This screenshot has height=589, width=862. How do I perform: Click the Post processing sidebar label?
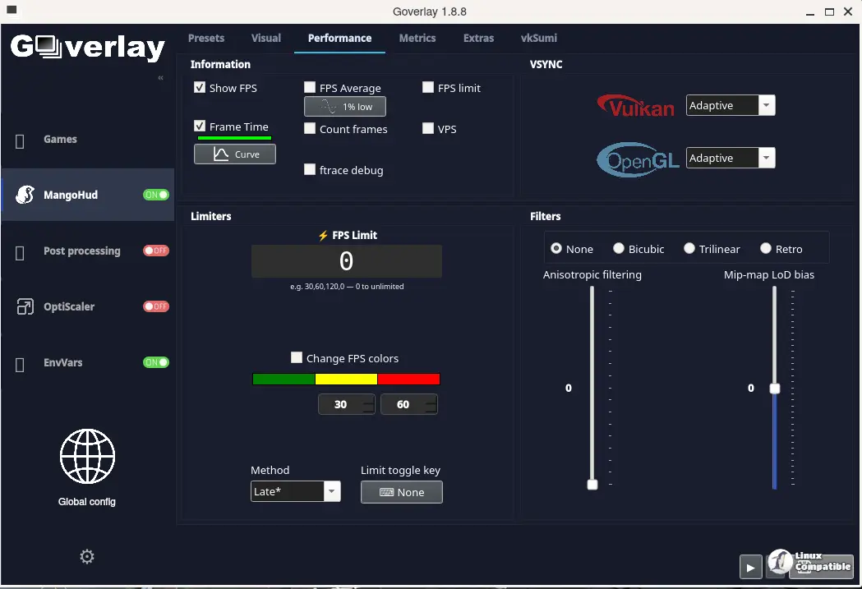82,251
